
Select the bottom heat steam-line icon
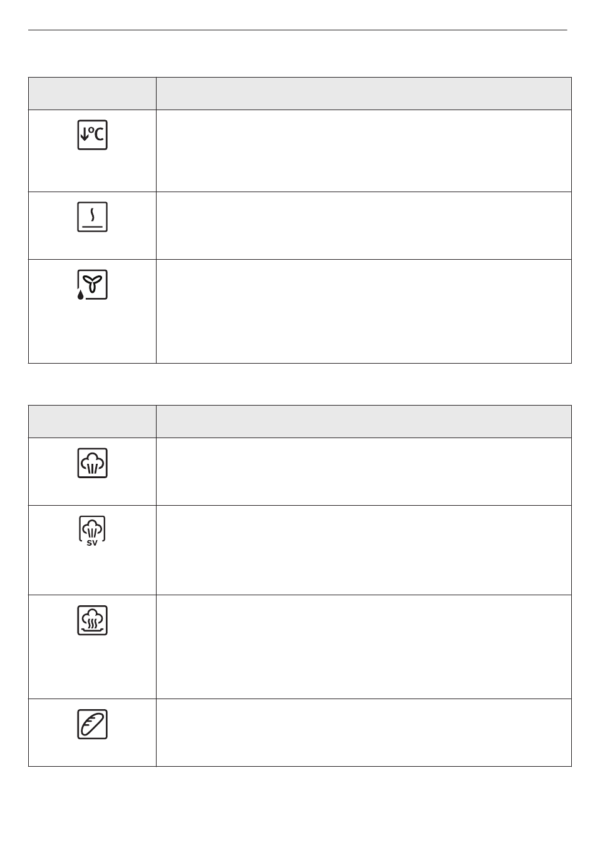coord(92,217)
